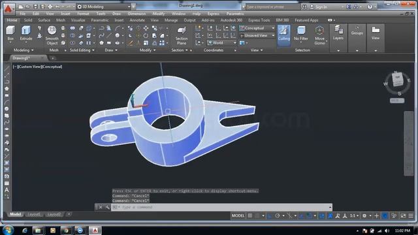
Task: Click the solid Union icon in Solid Editing
Action: [72, 28]
